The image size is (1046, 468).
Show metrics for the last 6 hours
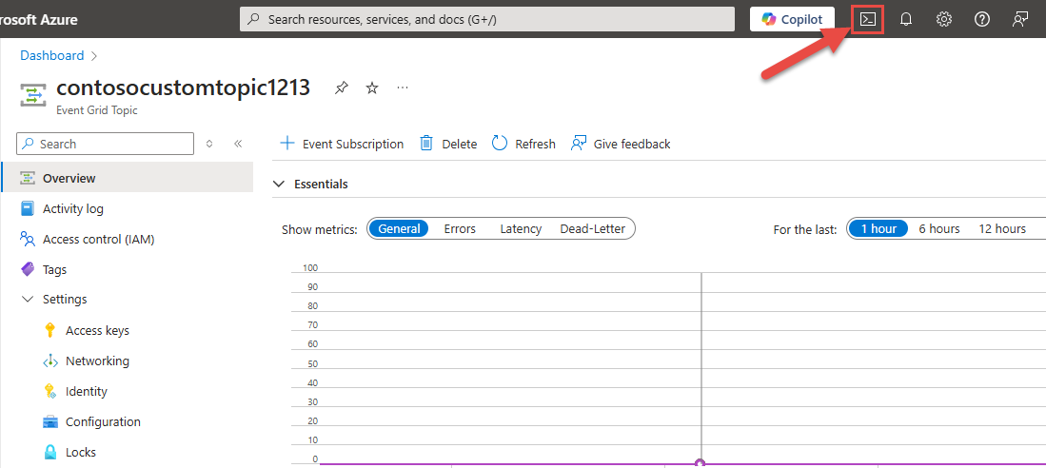(x=938, y=228)
